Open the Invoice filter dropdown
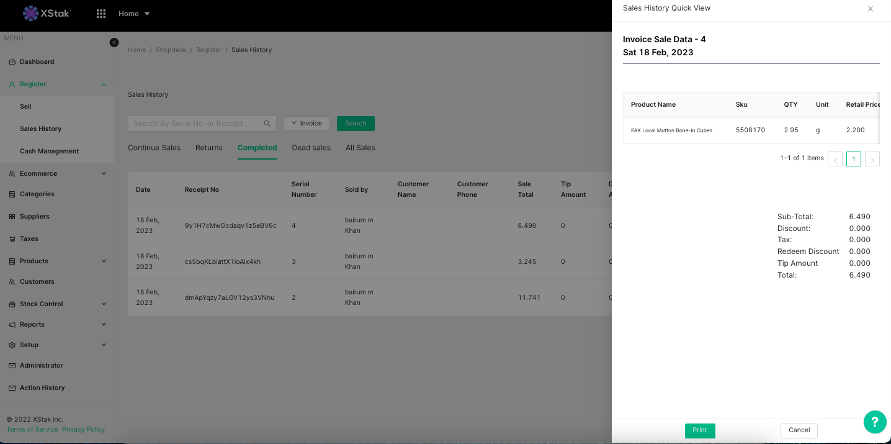Image resolution: width=891 pixels, height=444 pixels. (x=307, y=124)
